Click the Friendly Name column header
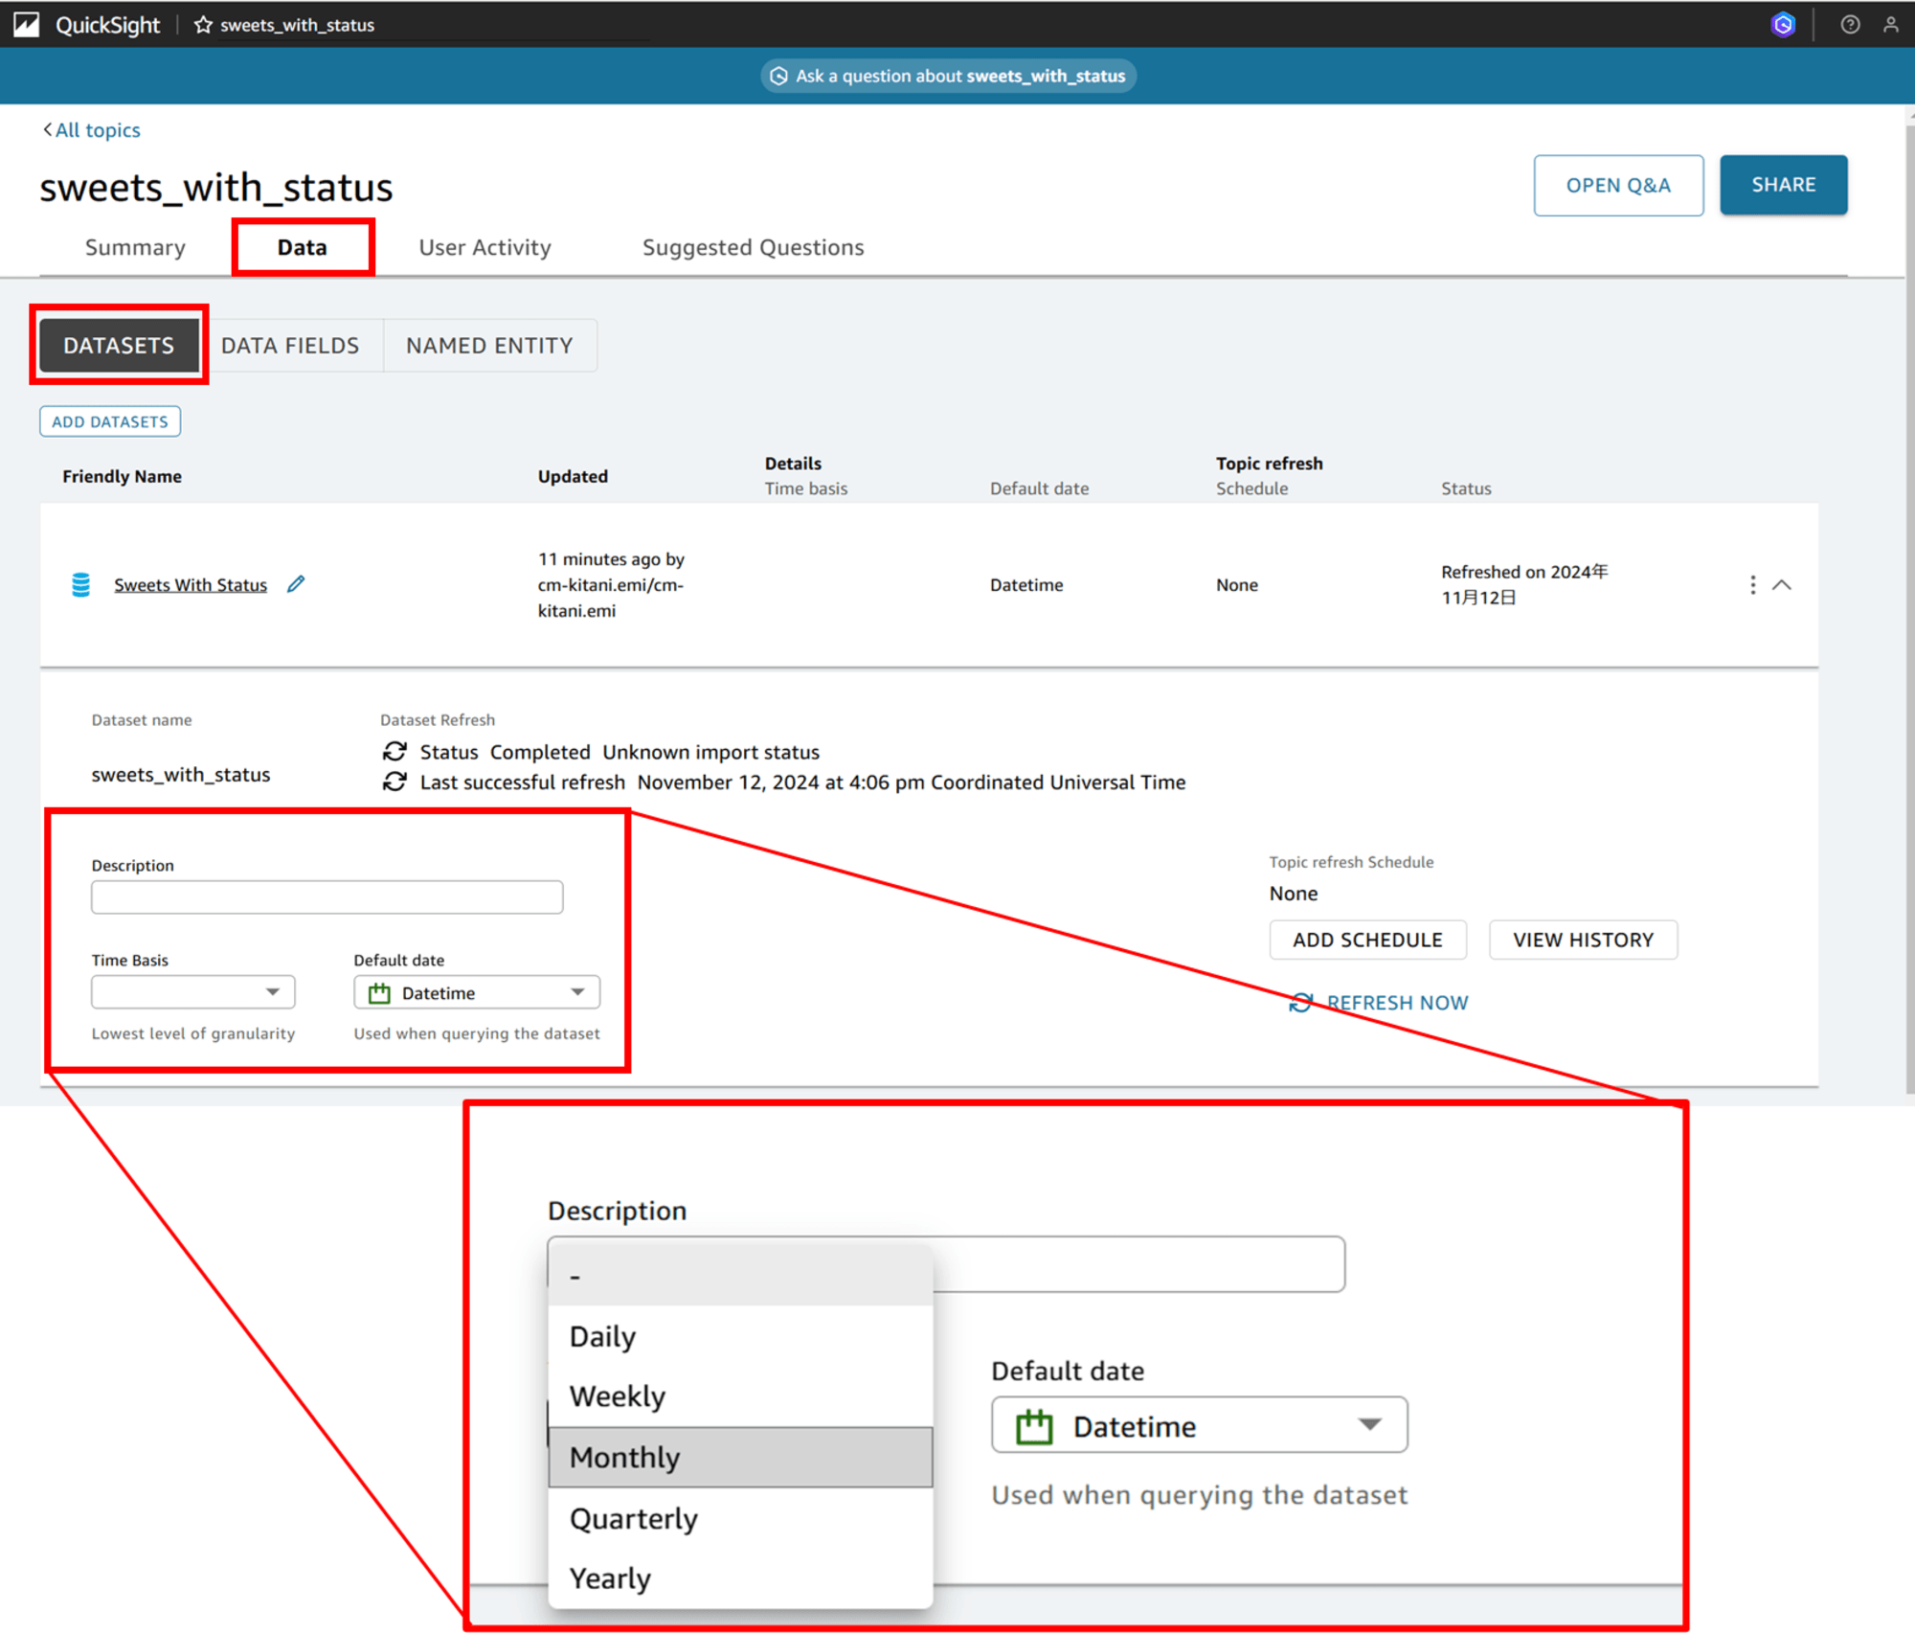The image size is (1915, 1633). pos(122,476)
